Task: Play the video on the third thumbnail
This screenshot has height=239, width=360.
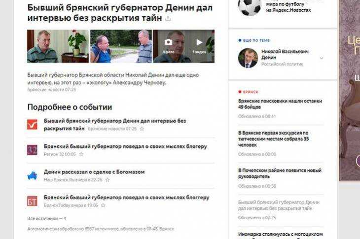Action: click(199, 42)
